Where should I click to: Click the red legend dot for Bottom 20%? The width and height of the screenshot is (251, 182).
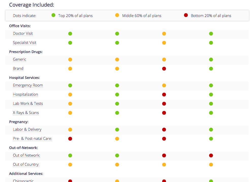tap(186, 15)
